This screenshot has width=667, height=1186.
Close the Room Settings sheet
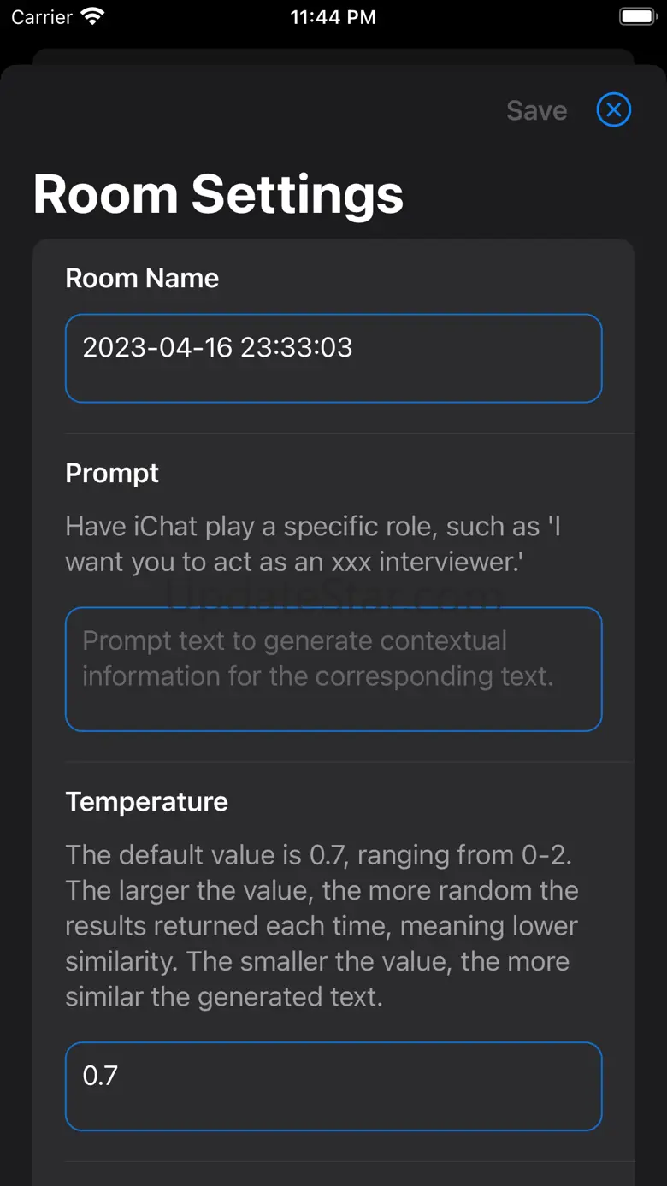coord(613,110)
